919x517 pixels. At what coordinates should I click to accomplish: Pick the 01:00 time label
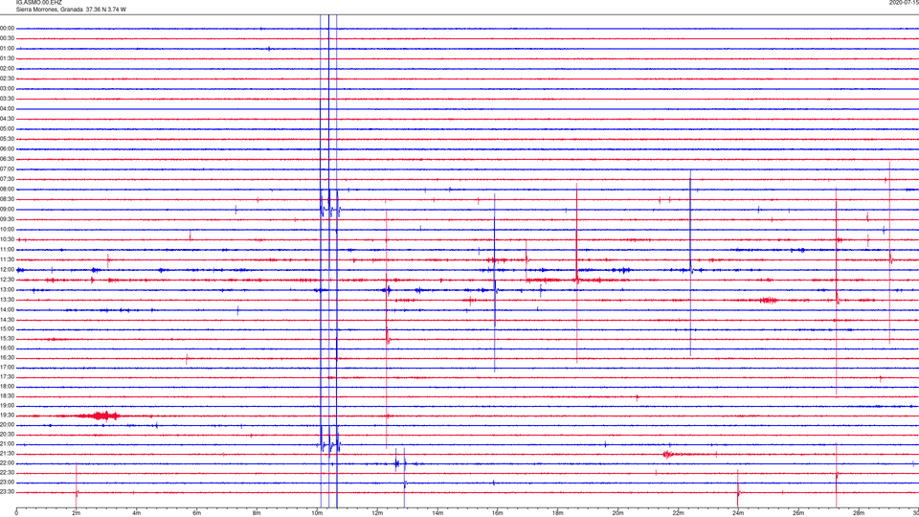8,49
